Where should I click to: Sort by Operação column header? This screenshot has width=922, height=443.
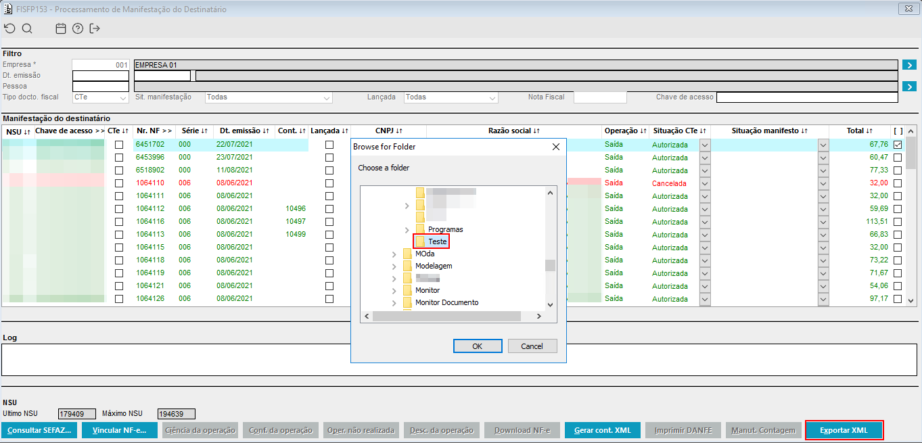625,131
